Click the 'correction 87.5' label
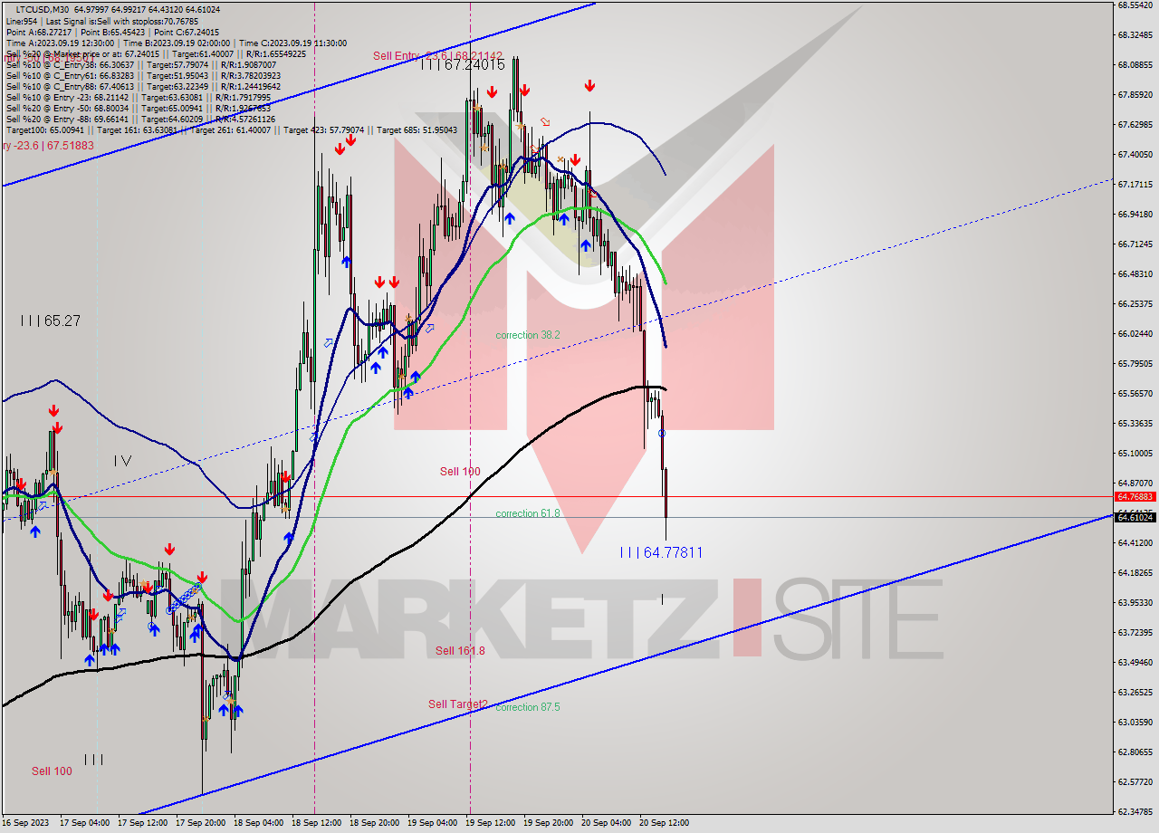1159x833 pixels. (528, 707)
